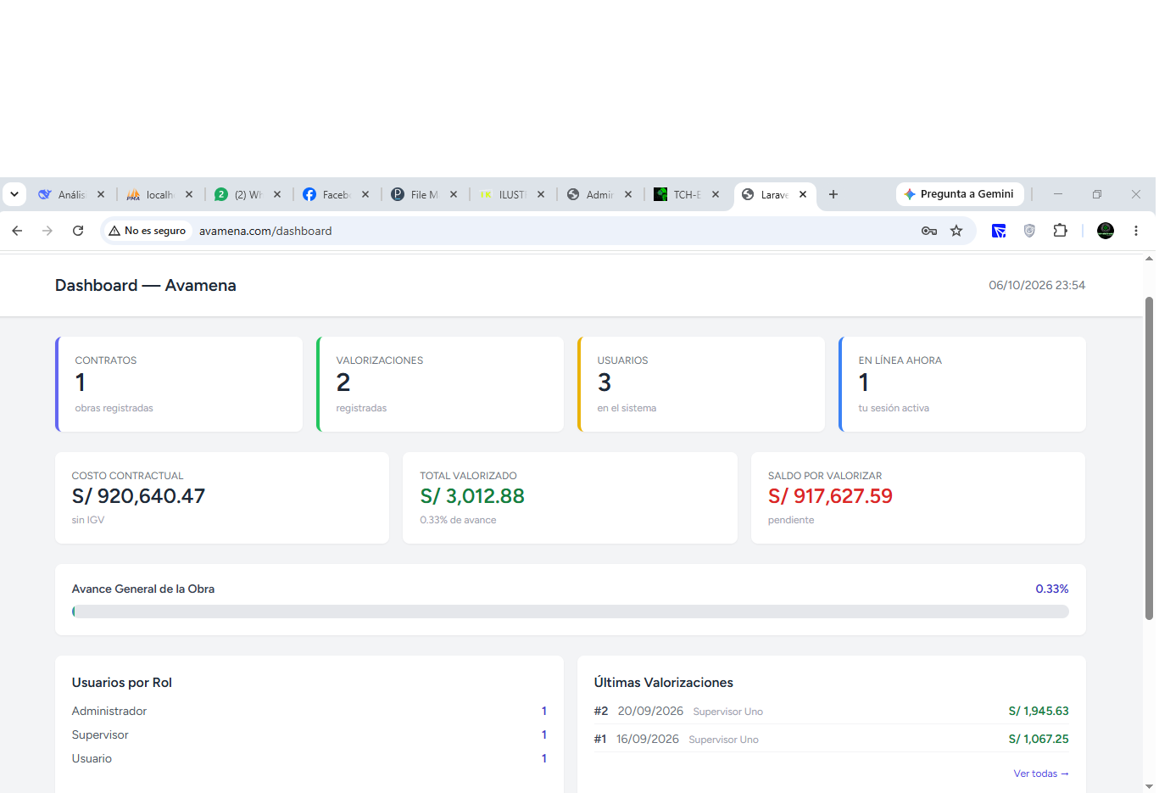The height and width of the screenshot is (793, 1159).
Task: Click the '0.33%' progress percentage
Action: [x=1052, y=589]
